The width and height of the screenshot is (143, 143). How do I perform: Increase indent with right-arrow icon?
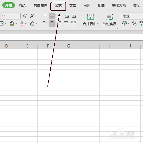click(74, 16)
